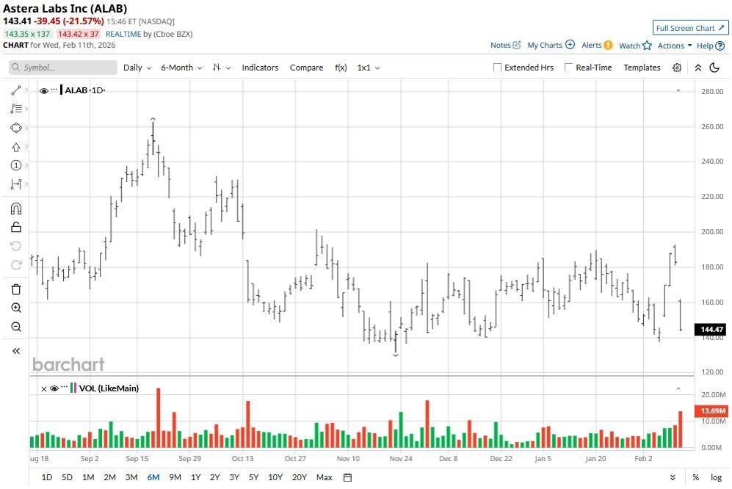
Task: Click the 144.47 current price label
Action: coord(711,329)
